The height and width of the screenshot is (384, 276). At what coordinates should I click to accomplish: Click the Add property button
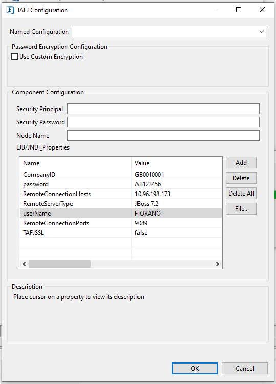(x=241, y=163)
